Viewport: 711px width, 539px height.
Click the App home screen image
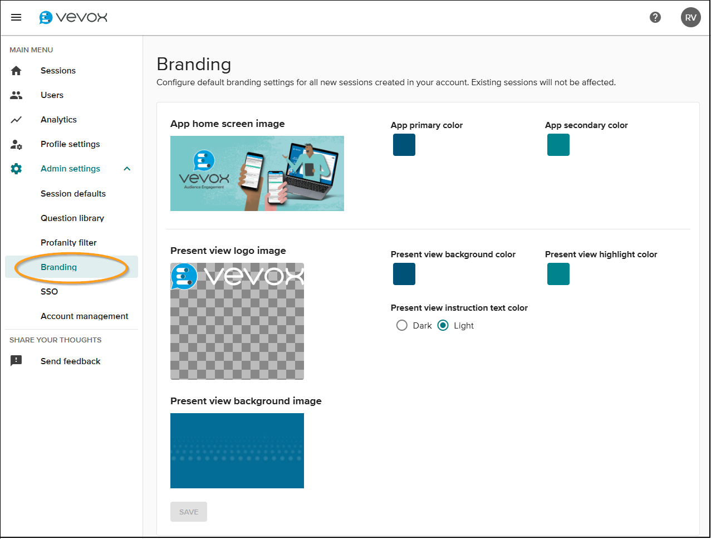coord(257,173)
